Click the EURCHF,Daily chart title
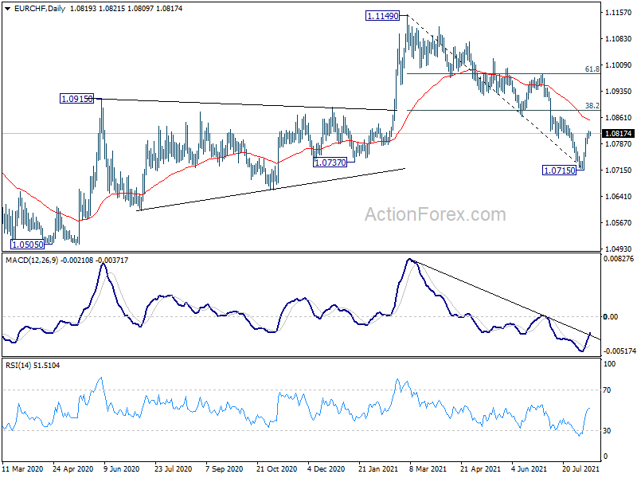637x478 pixels. tap(40, 9)
